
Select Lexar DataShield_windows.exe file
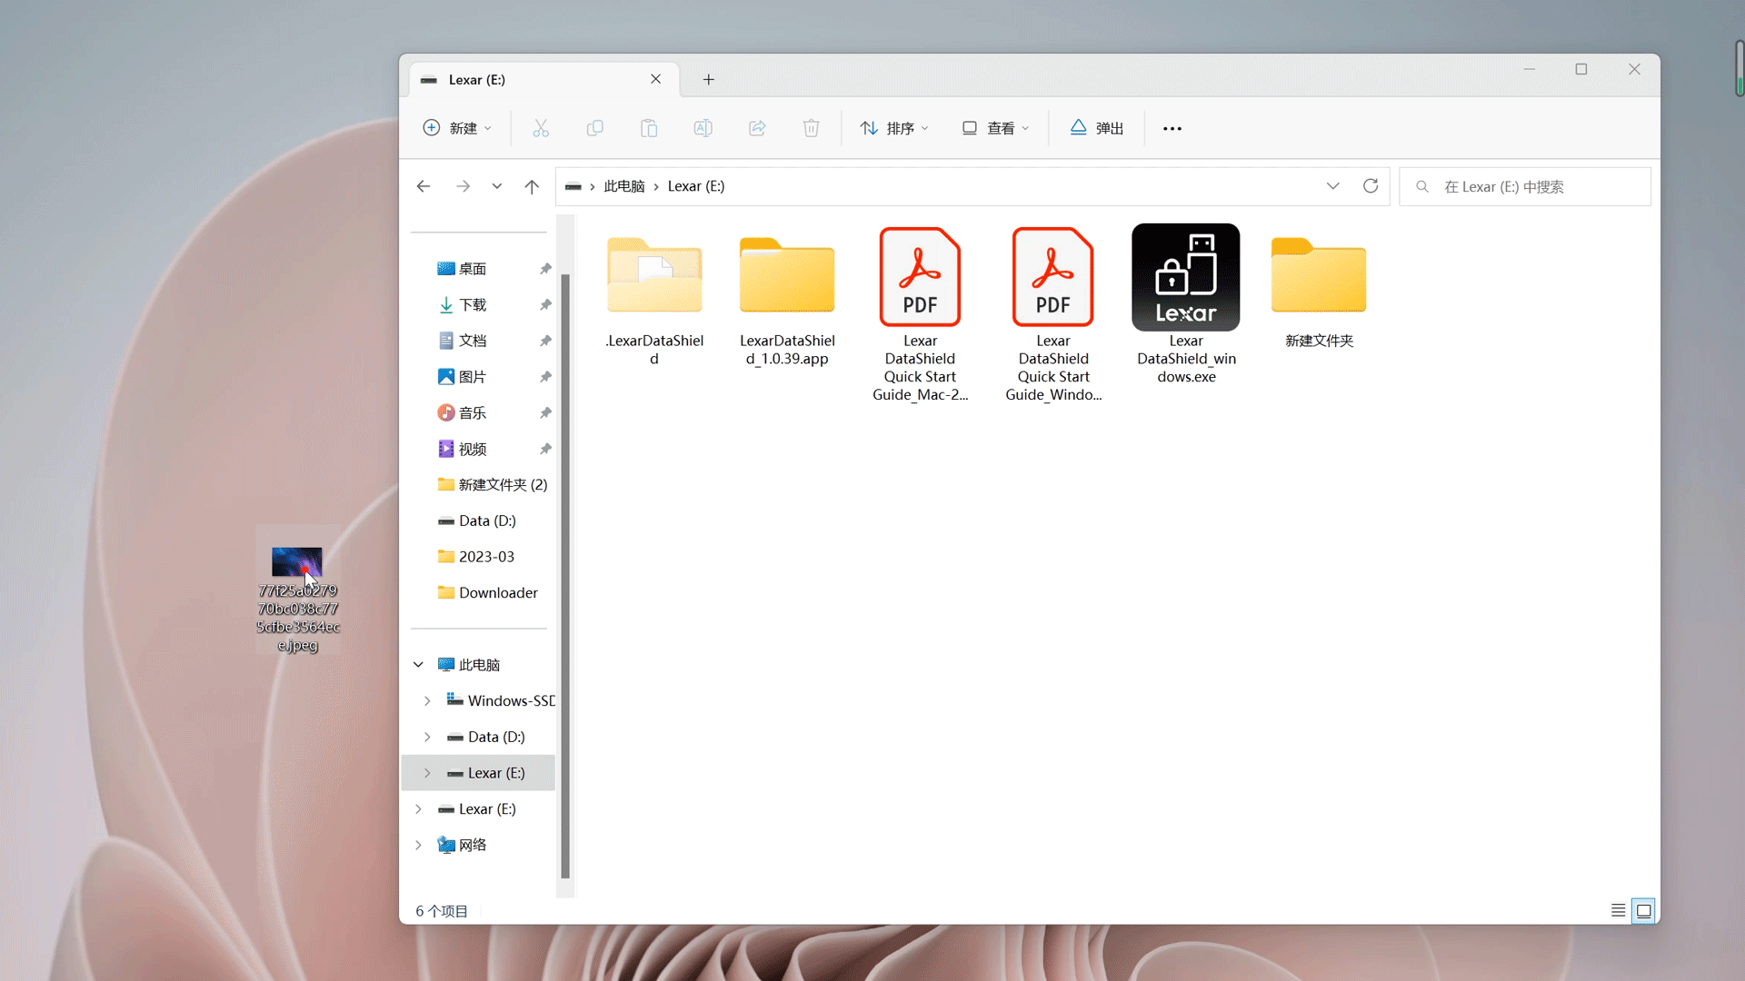[1186, 305]
